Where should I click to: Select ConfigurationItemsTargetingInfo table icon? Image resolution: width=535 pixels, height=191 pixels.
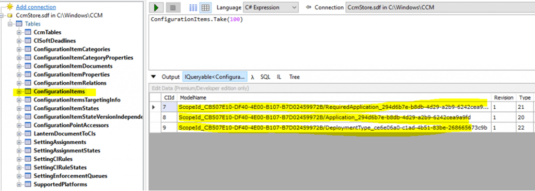(28, 100)
